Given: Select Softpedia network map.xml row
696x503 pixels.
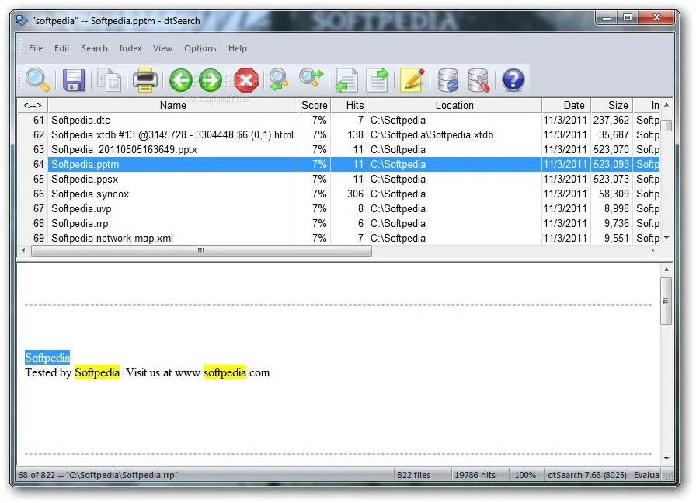Looking at the screenshot, I should [x=339, y=238].
